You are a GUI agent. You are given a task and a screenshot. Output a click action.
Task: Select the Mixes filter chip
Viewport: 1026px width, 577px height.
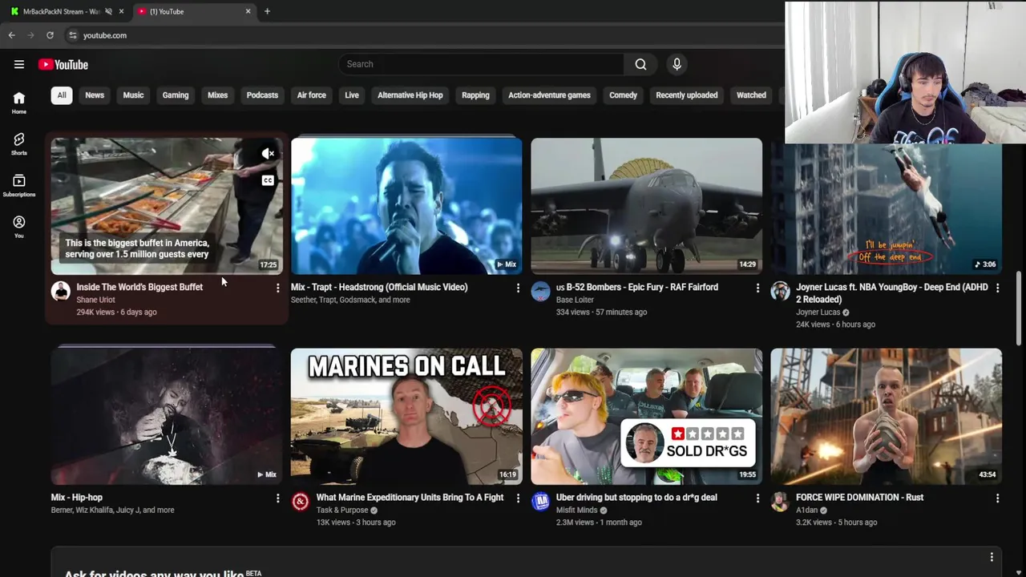218,95
